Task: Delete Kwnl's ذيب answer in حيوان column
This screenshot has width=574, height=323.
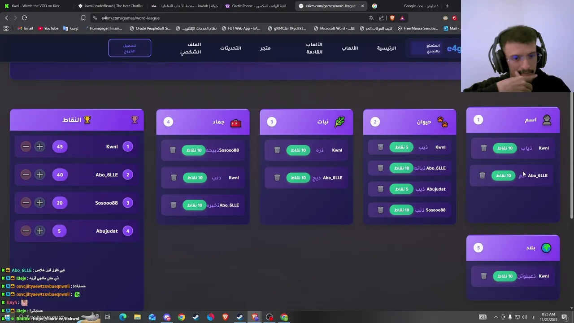Action: pyautogui.click(x=380, y=147)
